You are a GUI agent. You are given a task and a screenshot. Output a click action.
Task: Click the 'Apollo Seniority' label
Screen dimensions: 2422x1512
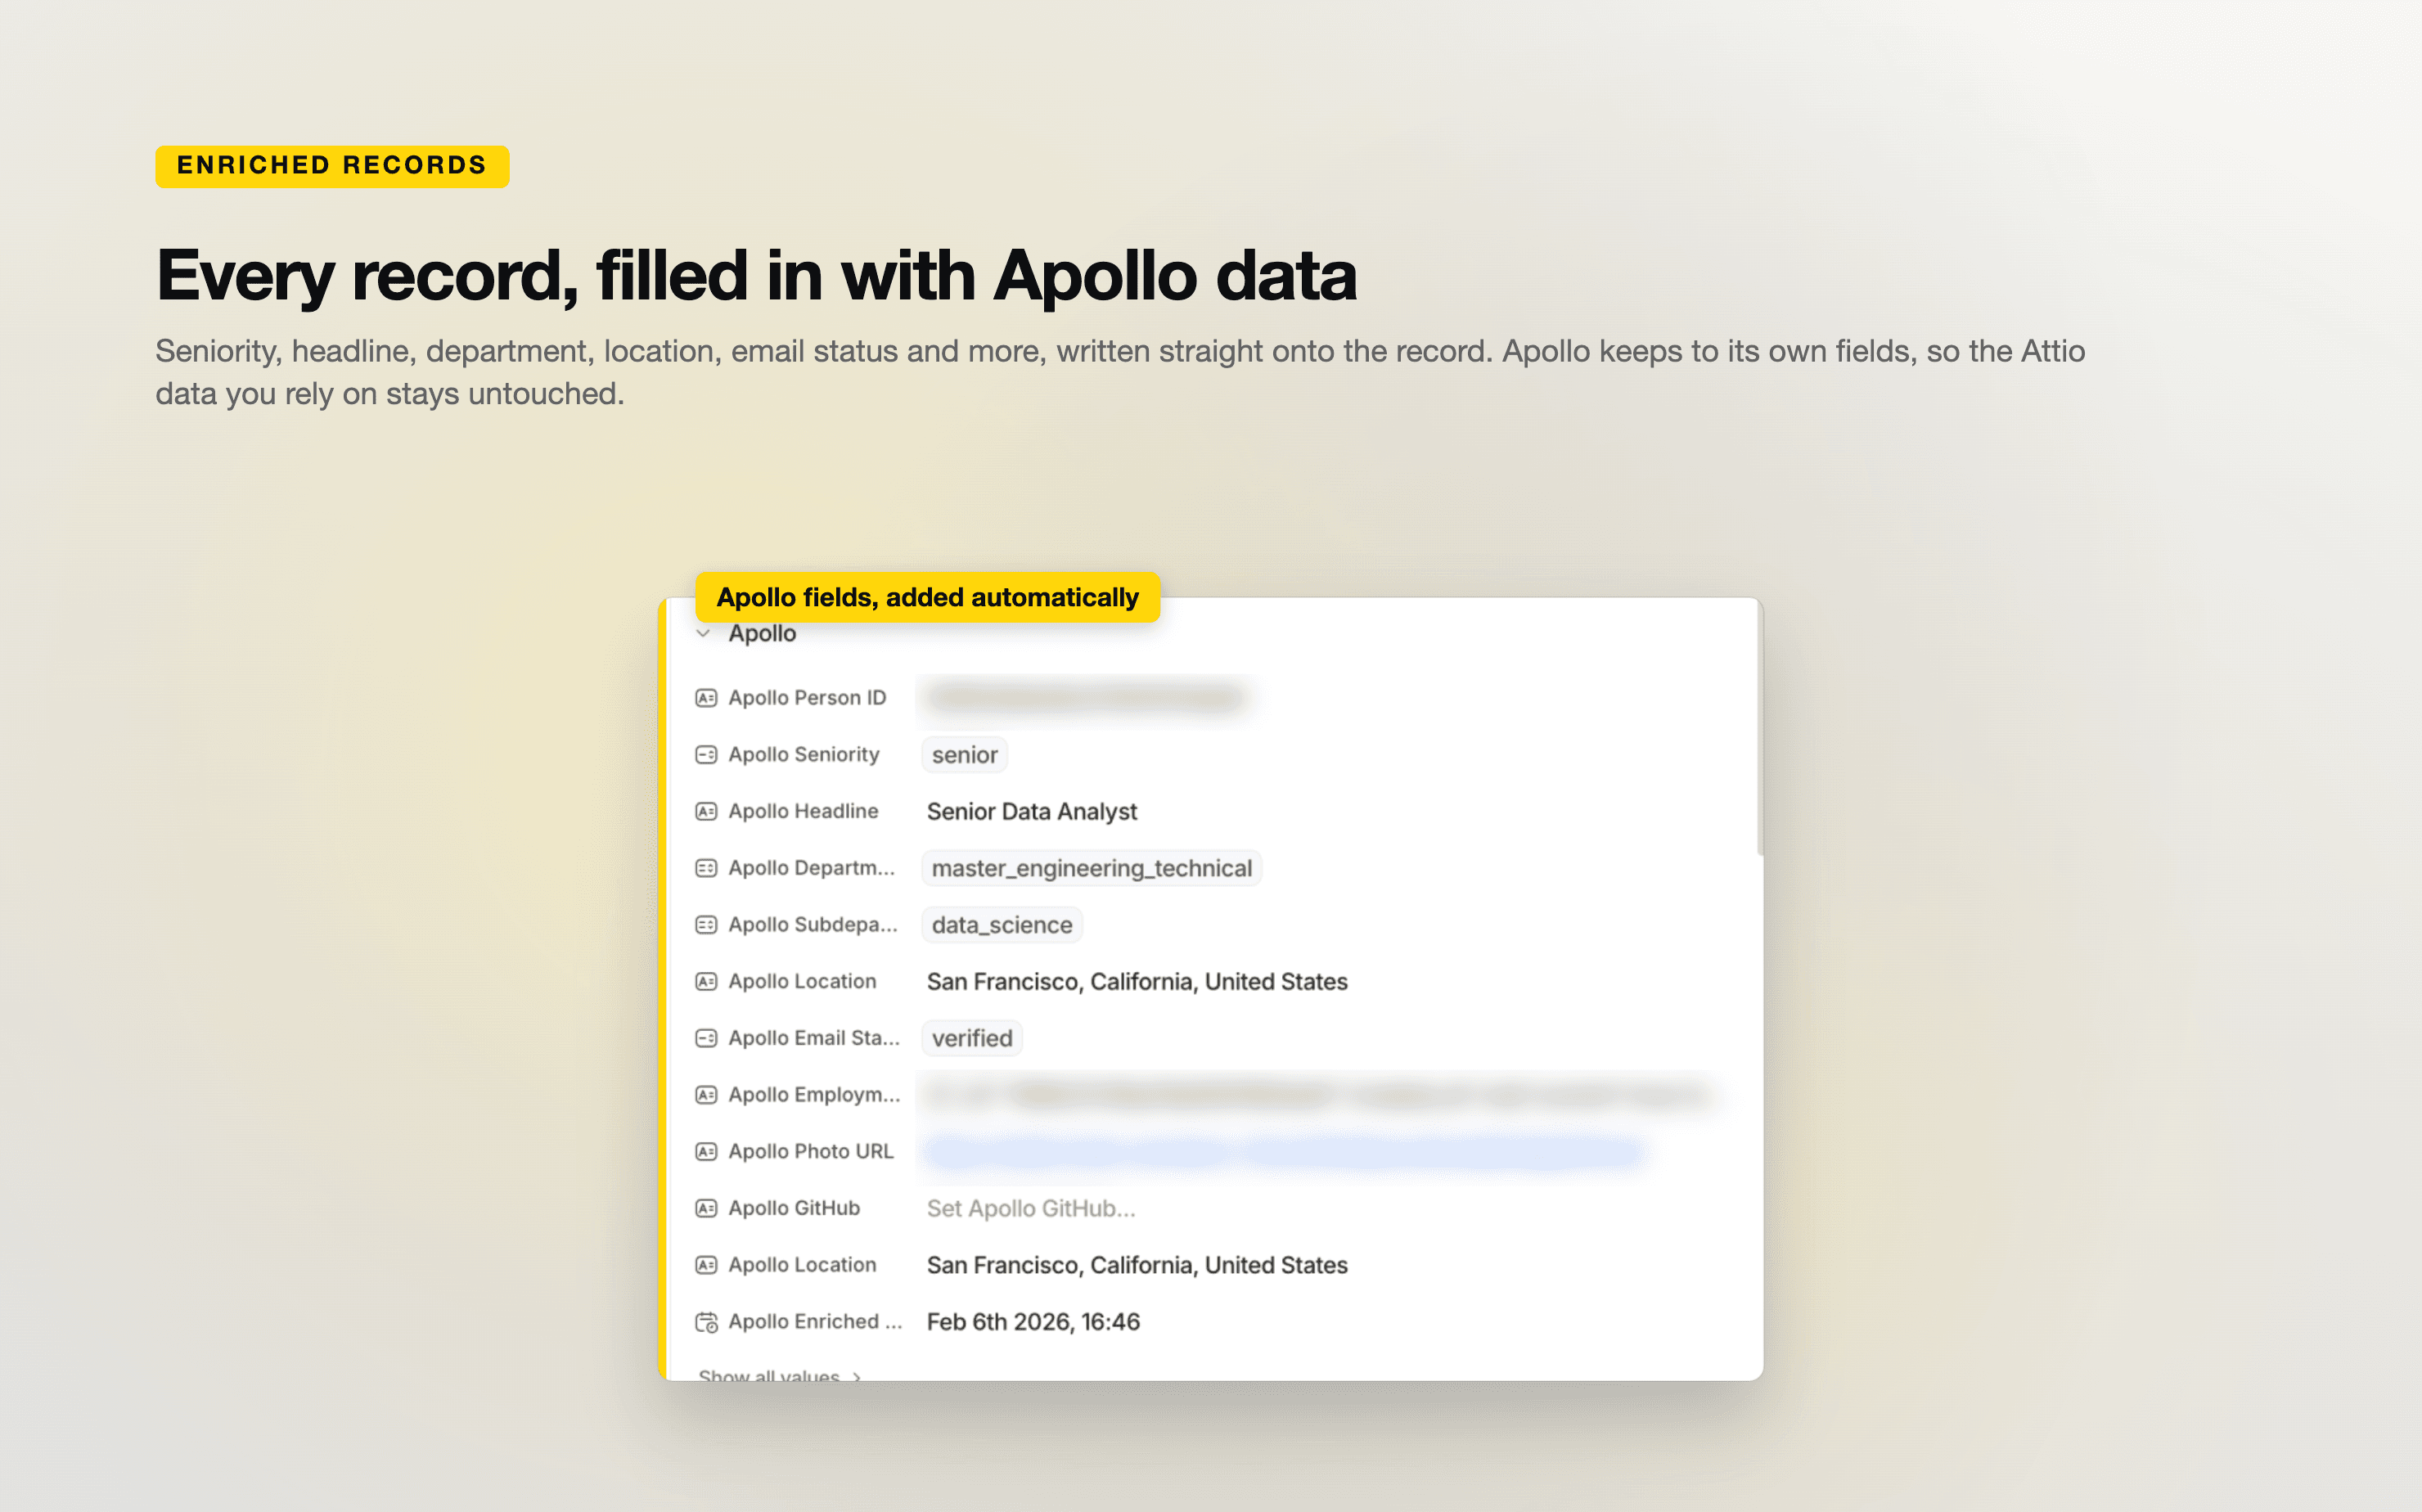click(804, 755)
